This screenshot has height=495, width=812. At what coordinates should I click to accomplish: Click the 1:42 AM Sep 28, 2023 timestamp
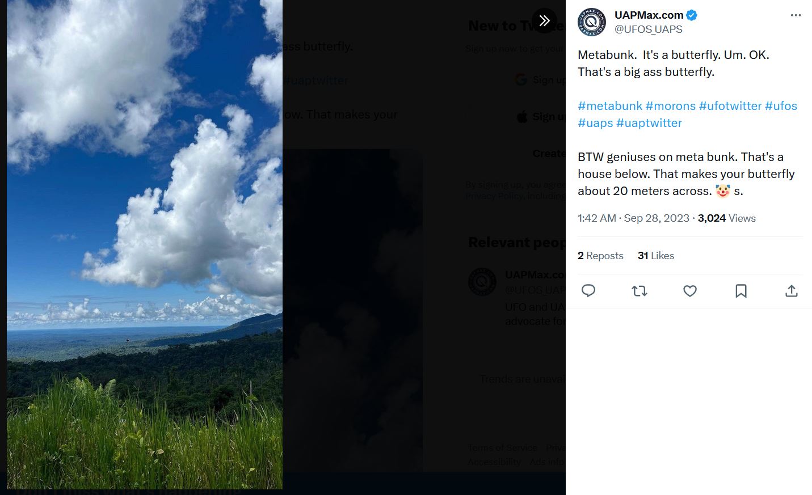[633, 218]
